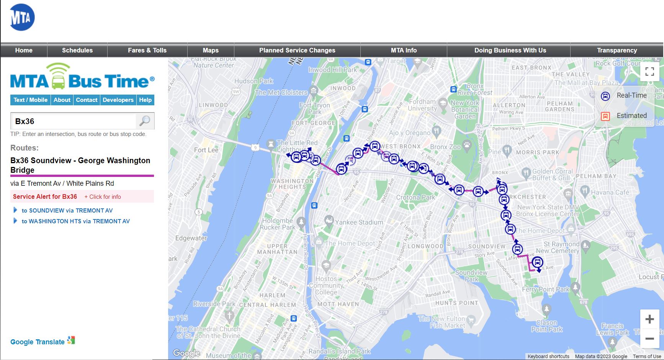664x360 pixels.
Task: Click the MTA logo icon
Action: pyautogui.click(x=22, y=17)
